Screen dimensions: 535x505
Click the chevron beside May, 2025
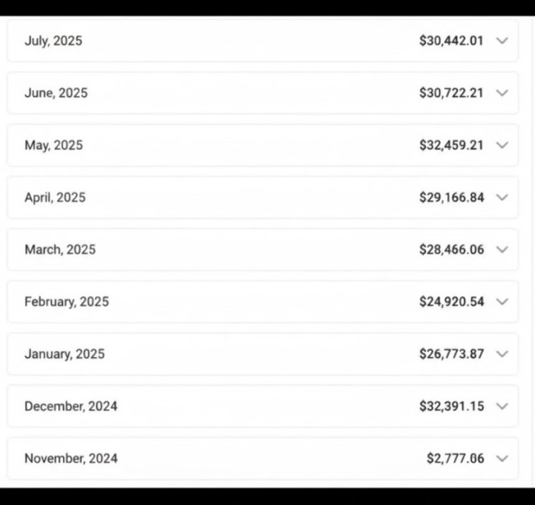502,145
